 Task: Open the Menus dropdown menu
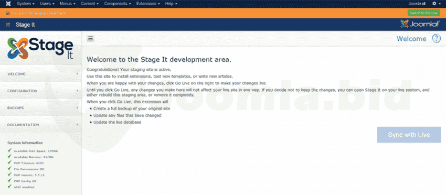tap(67, 4)
